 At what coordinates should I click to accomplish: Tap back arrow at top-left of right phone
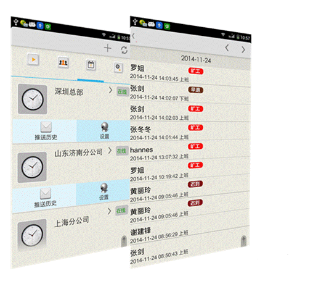[x=133, y=36]
